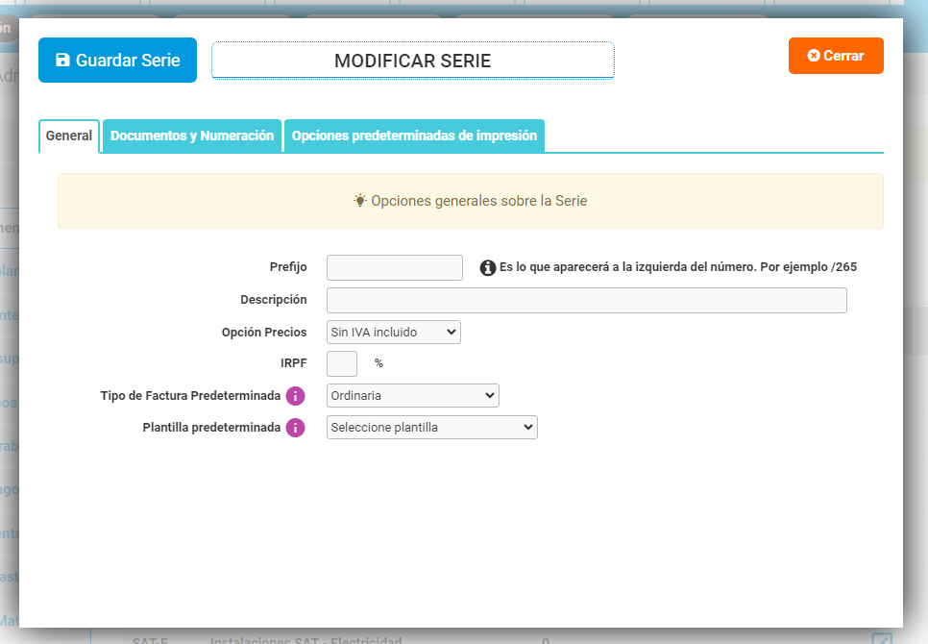Click the save disk icon on Guardar Serie
Screen dimensions: 928x644
[63, 60]
